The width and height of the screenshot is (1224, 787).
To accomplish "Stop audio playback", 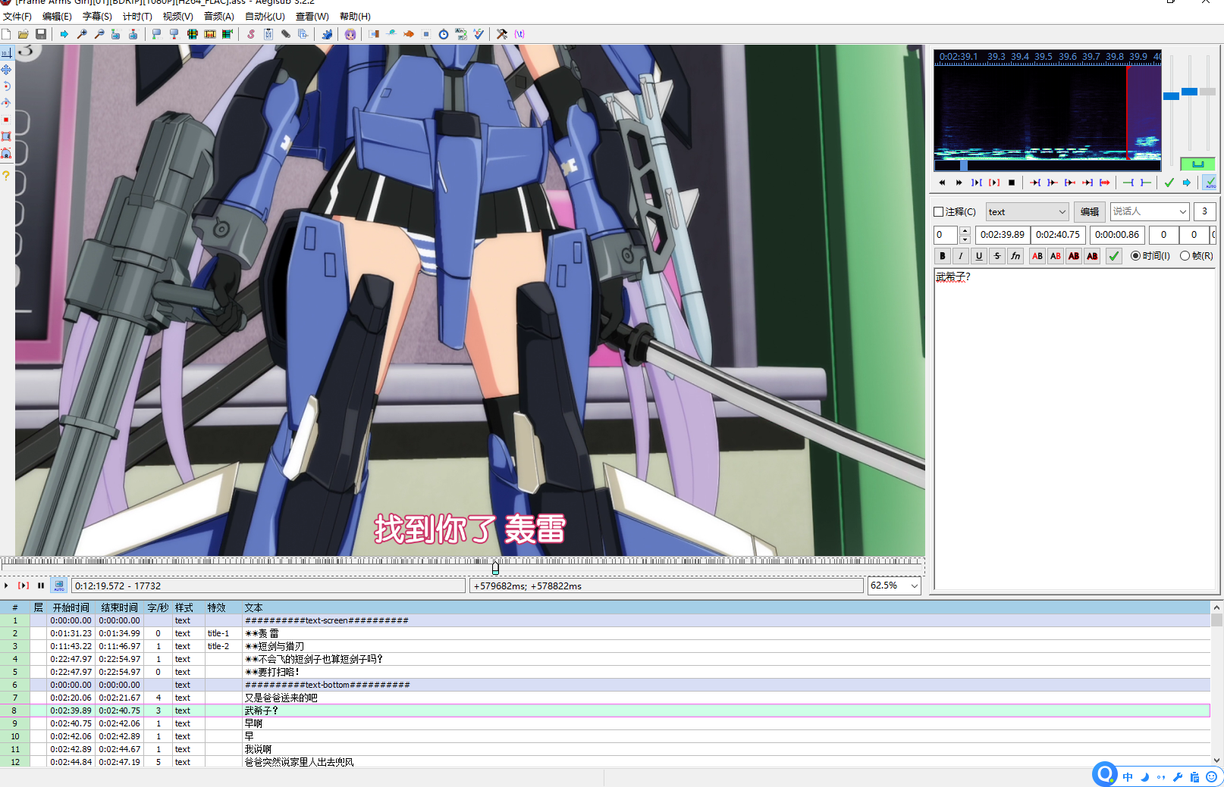I will pyautogui.click(x=1012, y=183).
